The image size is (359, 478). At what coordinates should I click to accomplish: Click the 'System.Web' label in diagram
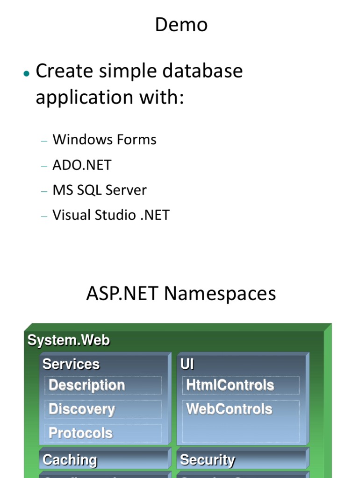69,340
